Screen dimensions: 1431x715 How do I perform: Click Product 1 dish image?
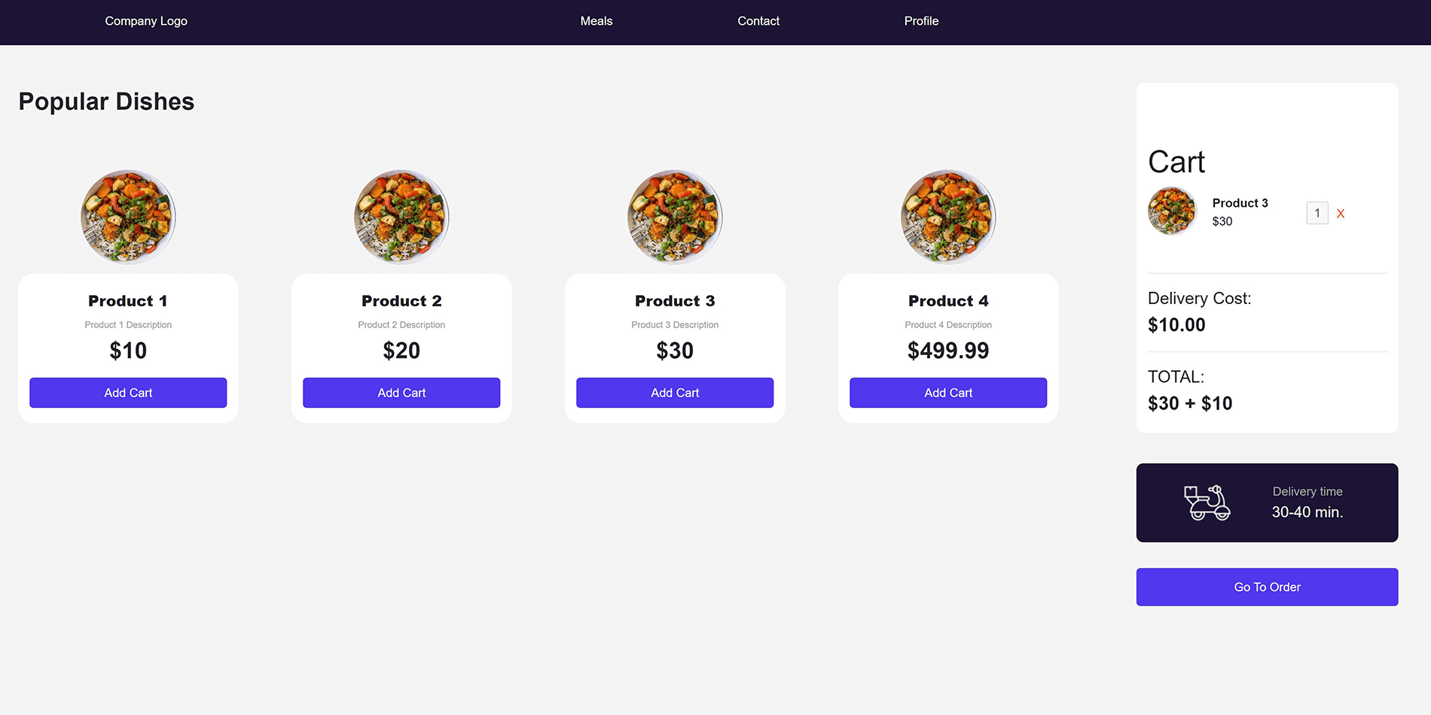[x=128, y=217]
